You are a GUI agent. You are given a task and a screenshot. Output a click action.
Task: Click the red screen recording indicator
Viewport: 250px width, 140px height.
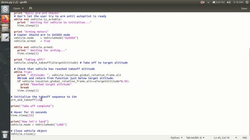pyautogui.click(x=202, y=2)
